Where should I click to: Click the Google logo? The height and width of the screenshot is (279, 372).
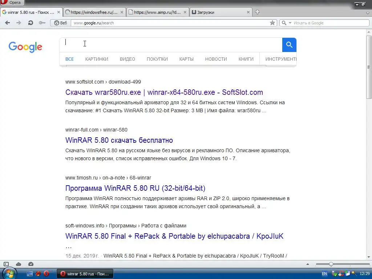(x=25, y=47)
